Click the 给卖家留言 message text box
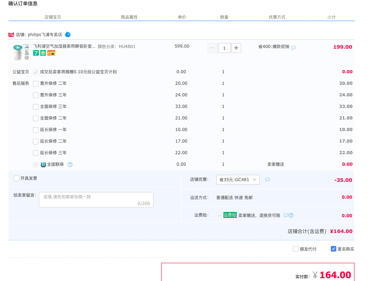 96,200
